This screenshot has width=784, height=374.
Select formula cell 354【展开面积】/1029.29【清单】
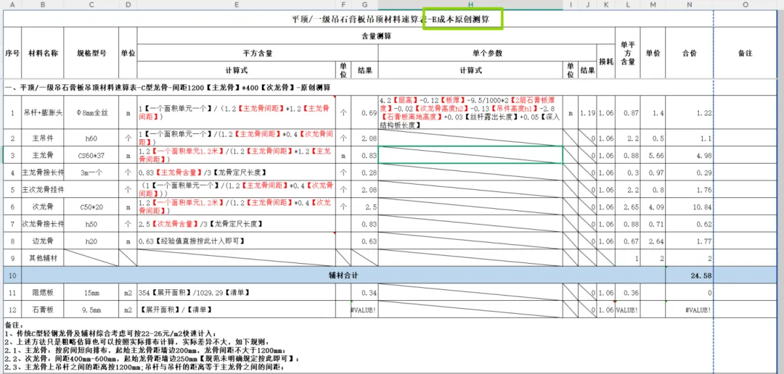tap(236, 293)
